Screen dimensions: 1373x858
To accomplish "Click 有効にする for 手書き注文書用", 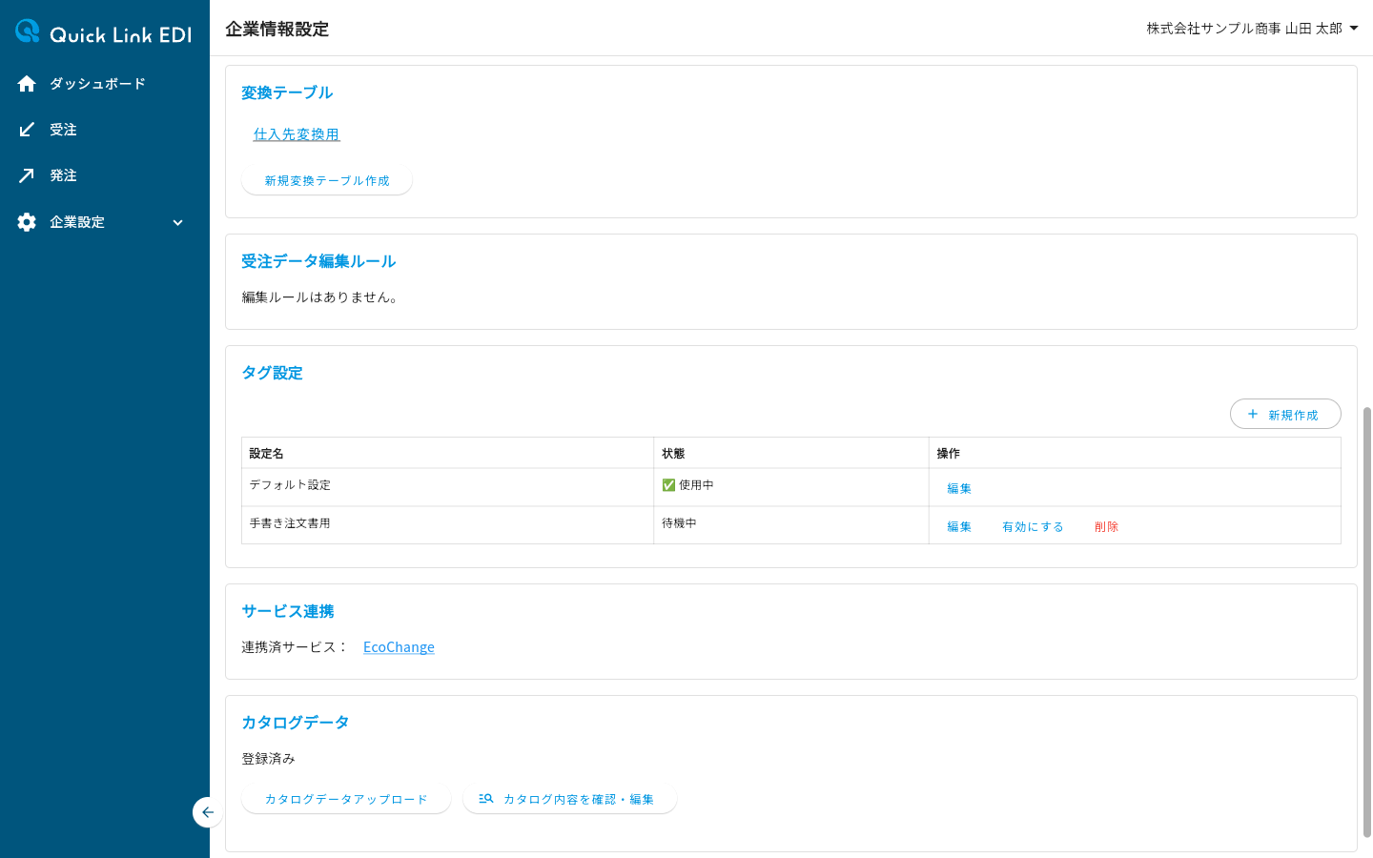I will click(x=1033, y=526).
